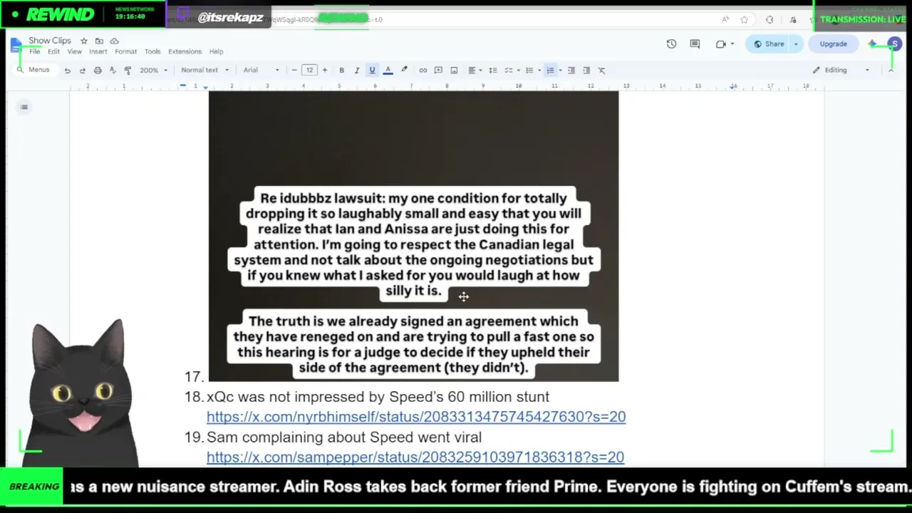The height and width of the screenshot is (513, 912).
Task: Insert an image from the toolbar
Action: (454, 70)
